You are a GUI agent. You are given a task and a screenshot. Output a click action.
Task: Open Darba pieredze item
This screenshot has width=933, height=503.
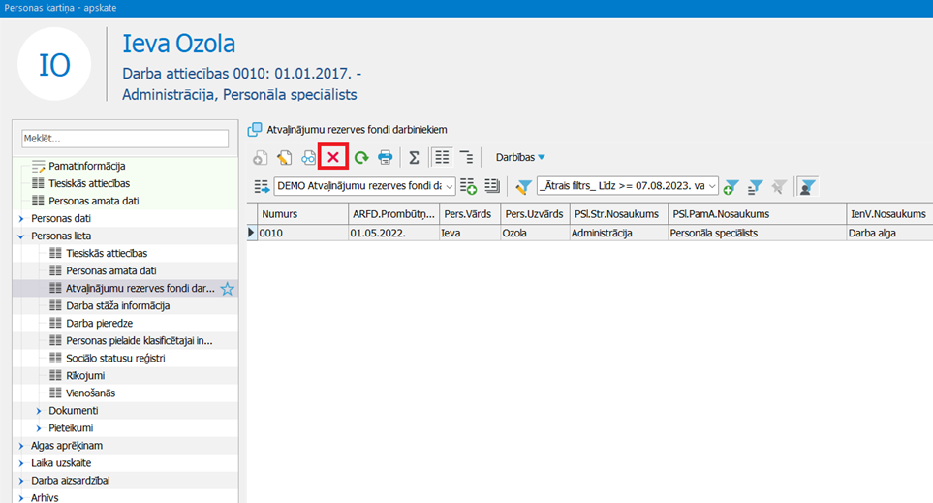99,324
